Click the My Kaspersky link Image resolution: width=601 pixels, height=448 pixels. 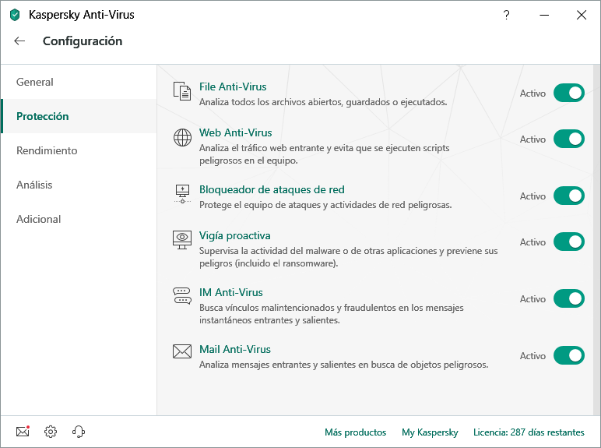pyautogui.click(x=430, y=432)
